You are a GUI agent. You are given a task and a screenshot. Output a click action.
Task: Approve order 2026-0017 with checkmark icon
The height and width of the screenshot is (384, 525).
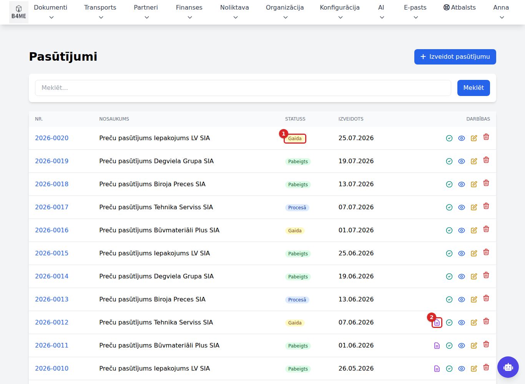pos(449,207)
